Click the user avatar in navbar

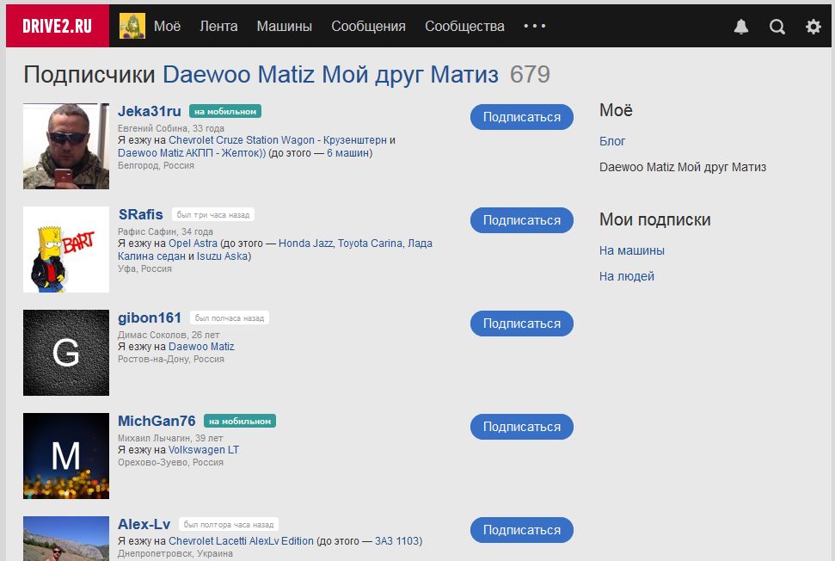click(x=132, y=26)
